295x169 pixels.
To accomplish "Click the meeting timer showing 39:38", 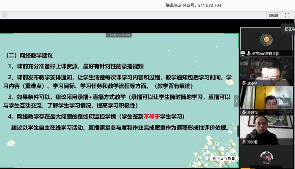I will pyautogui.click(x=274, y=15).
